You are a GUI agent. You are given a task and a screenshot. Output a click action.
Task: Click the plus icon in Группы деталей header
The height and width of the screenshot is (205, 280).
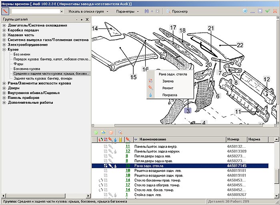82,19
